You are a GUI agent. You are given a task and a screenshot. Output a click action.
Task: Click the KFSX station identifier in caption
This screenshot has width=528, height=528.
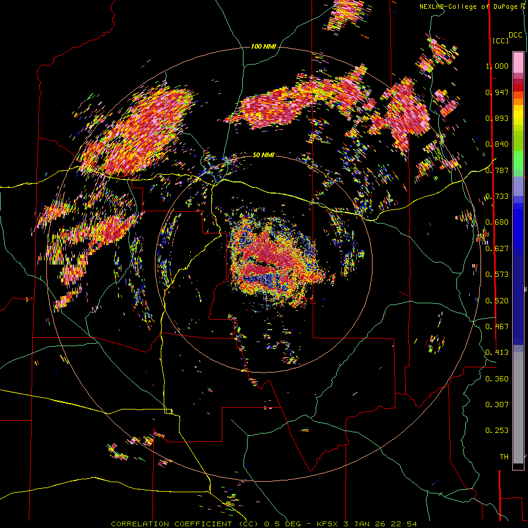[x=327, y=524]
